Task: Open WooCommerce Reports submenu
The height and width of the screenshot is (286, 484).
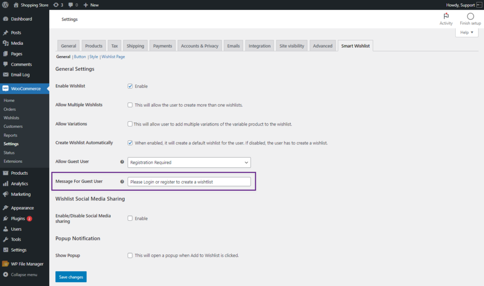Action: 10,135
